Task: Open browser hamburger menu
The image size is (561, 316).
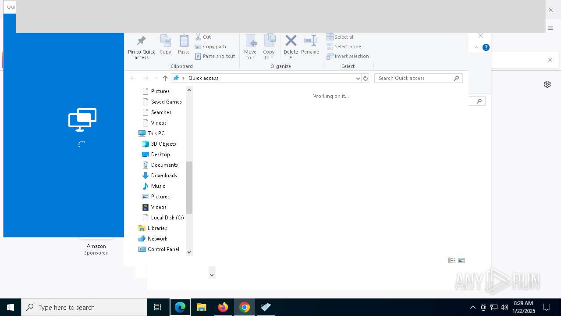Action: coord(550,28)
